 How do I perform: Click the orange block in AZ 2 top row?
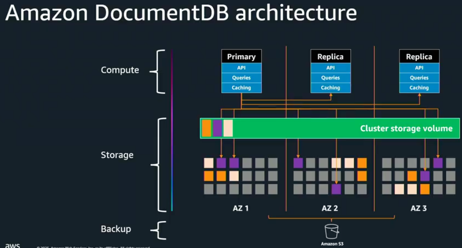[x=362, y=163]
